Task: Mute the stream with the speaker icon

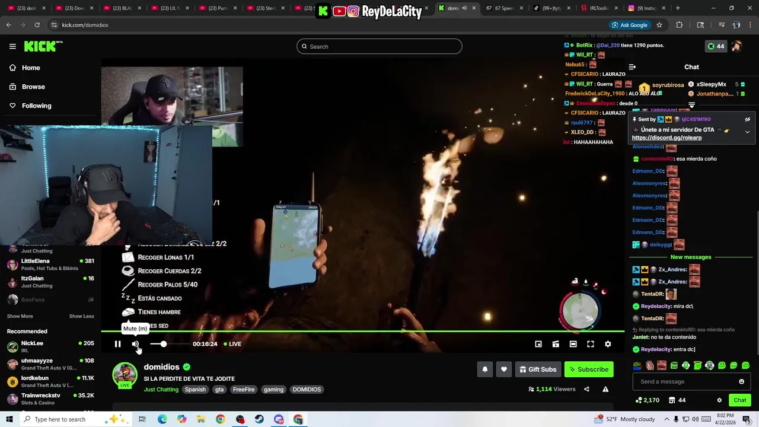Action: click(135, 344)
